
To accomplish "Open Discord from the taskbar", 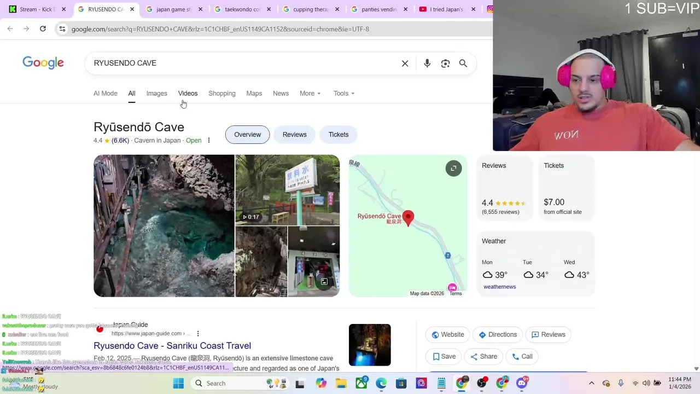I will (522, 384).
